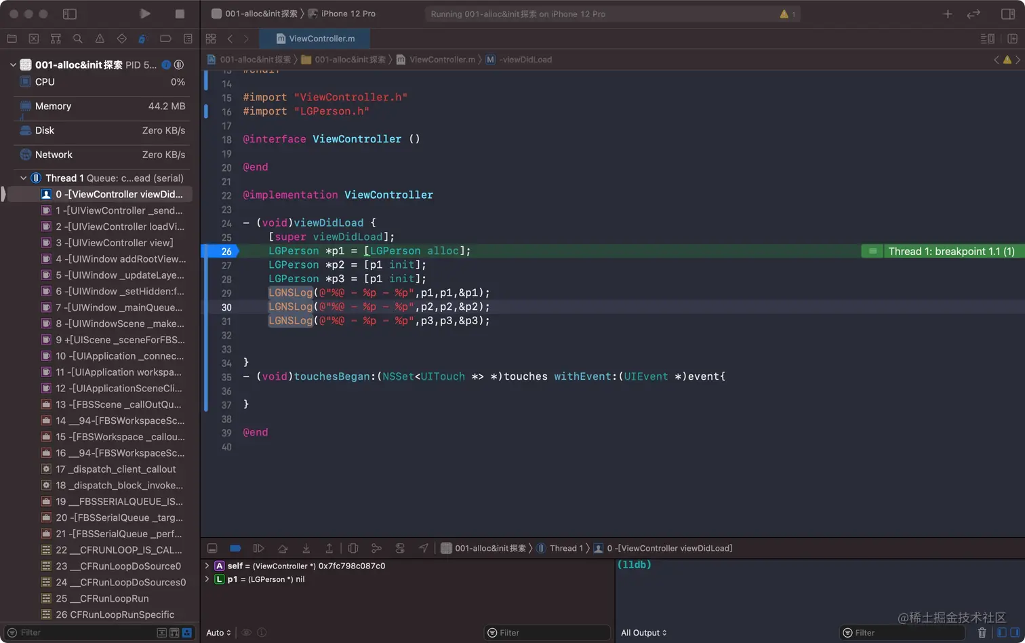Select the ViewController.m tab
Viewport: 1025px width, 643px height.
[315, 39]
